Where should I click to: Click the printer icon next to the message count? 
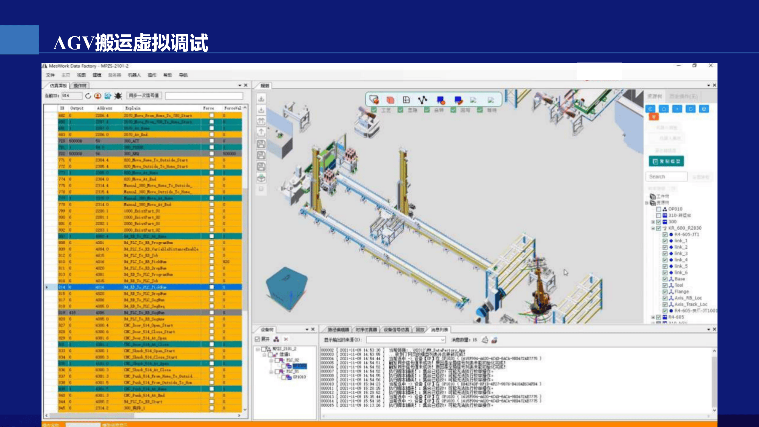click(x=485, y=340)
